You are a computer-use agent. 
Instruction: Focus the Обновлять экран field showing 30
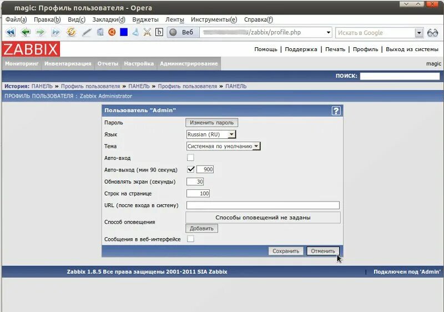[195, 182]
